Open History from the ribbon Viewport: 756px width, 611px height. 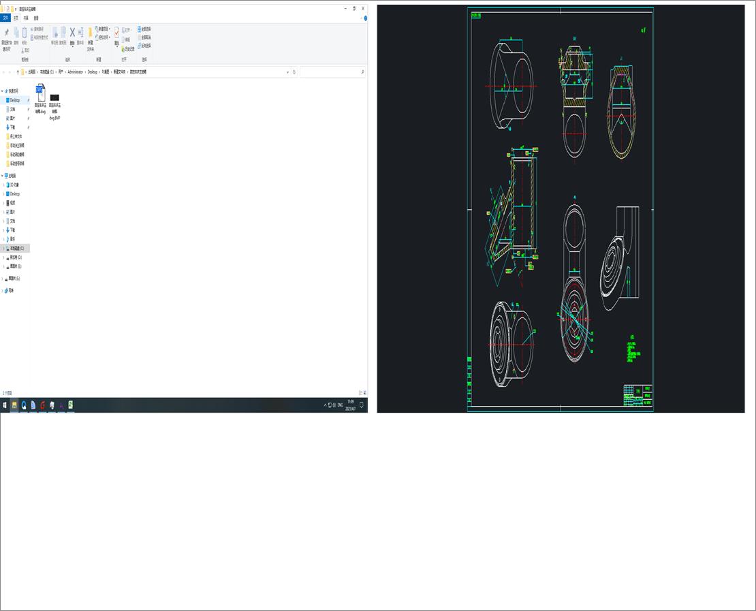(x=126, y=47)
